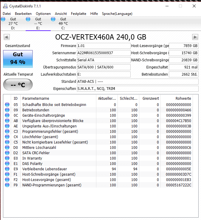The image size is (201, 220).
Task: Click the Gut 94 % health status button
Action: (18, 59)
